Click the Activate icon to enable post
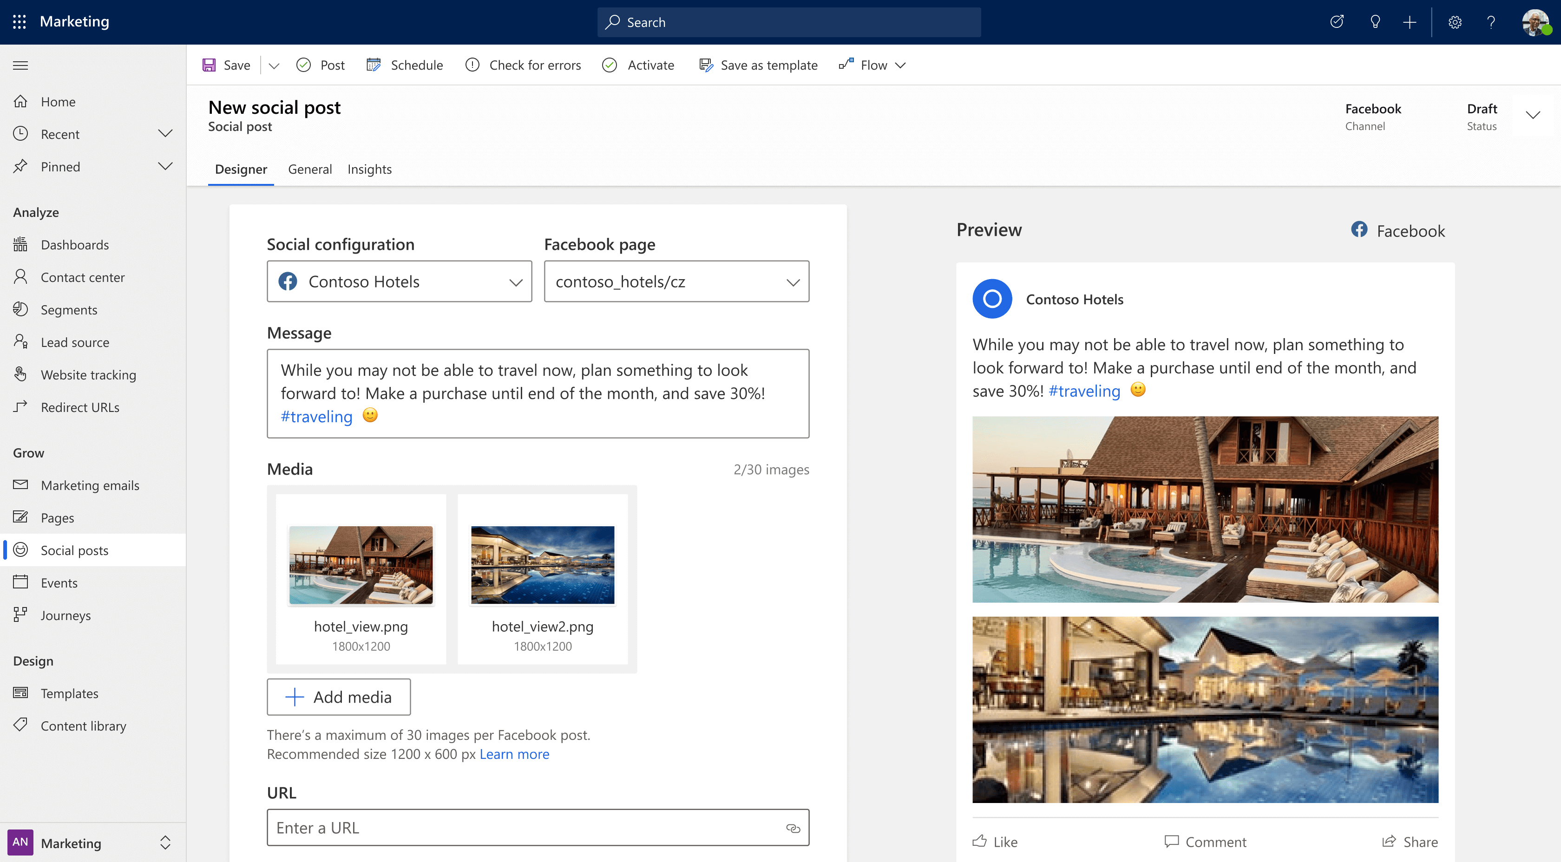1561x862 pixels. click(610, 64)
